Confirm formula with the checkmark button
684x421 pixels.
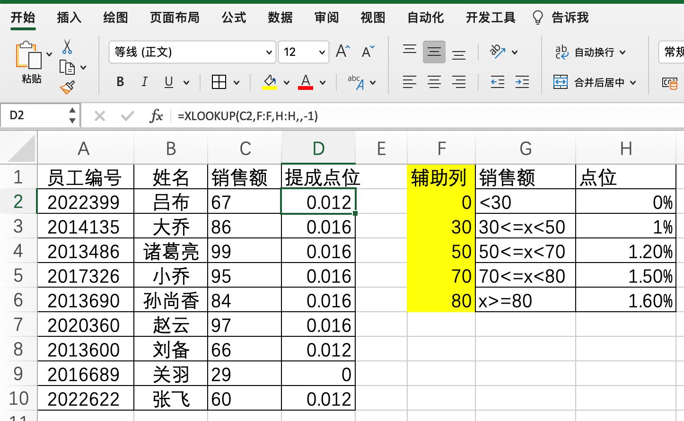tap(127, 115)
